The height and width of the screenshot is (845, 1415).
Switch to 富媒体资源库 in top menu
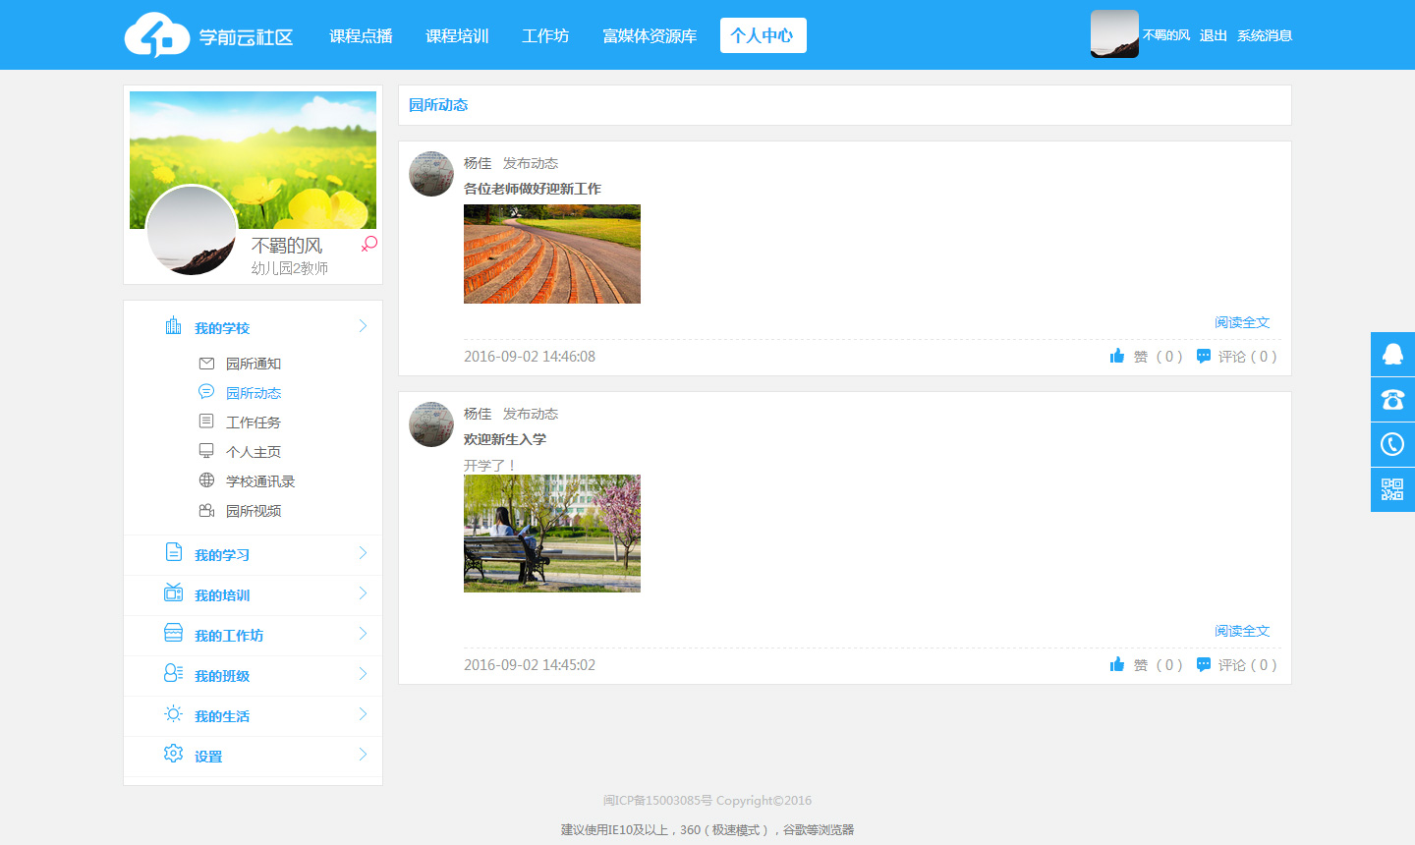coord(649,36)
